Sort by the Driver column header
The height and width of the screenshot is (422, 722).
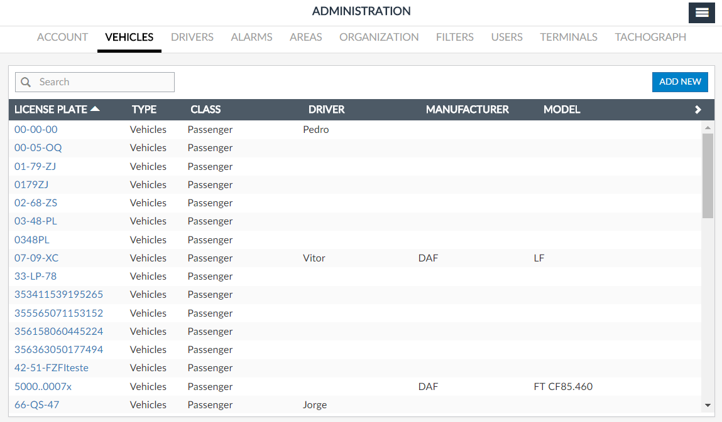[326, 110]
